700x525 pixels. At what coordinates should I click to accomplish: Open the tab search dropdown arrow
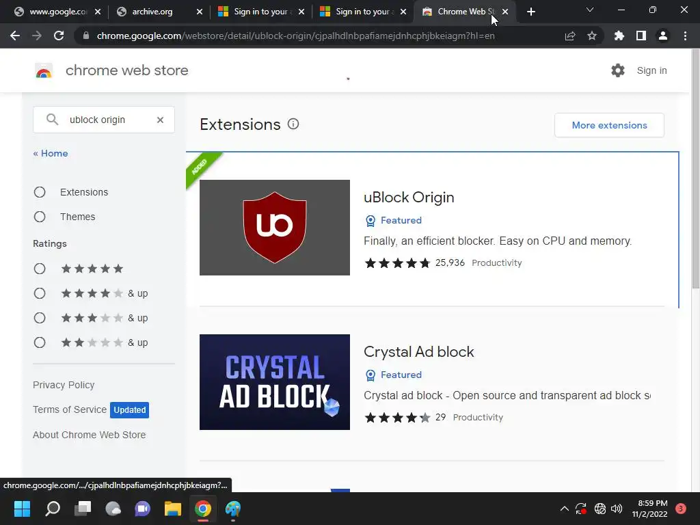click(x=590, y=10)
